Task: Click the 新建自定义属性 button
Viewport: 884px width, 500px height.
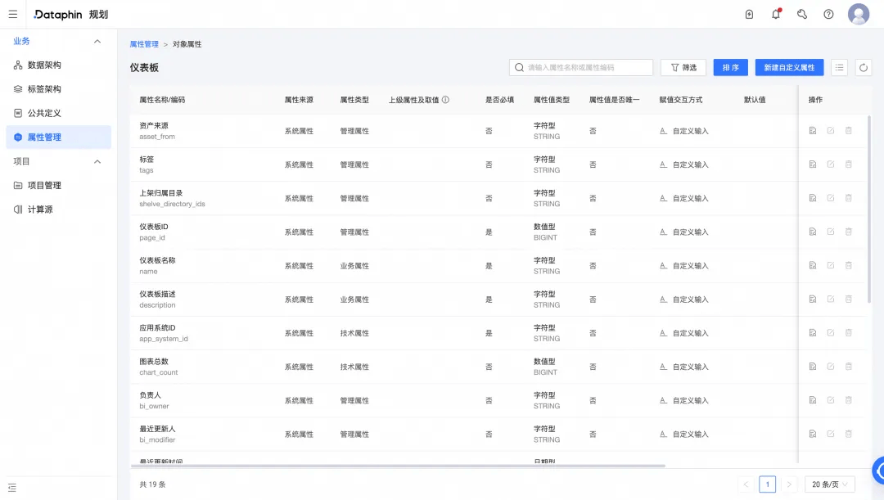Action: coord(789,68)
